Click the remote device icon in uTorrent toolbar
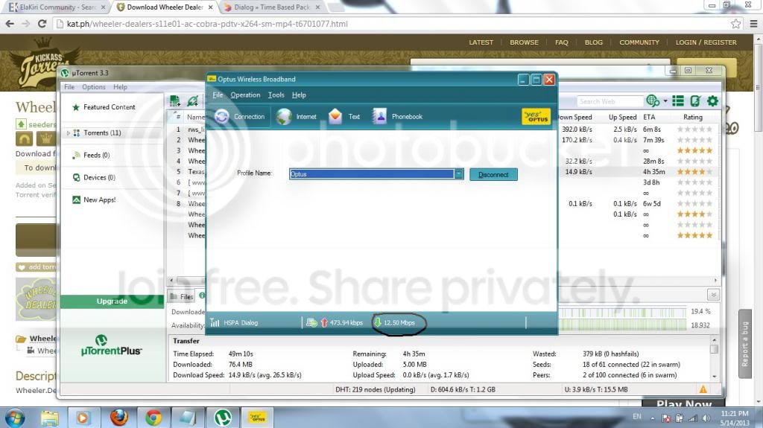The height and width of the screenshot is (428, 763). click(x=695, y=100)
